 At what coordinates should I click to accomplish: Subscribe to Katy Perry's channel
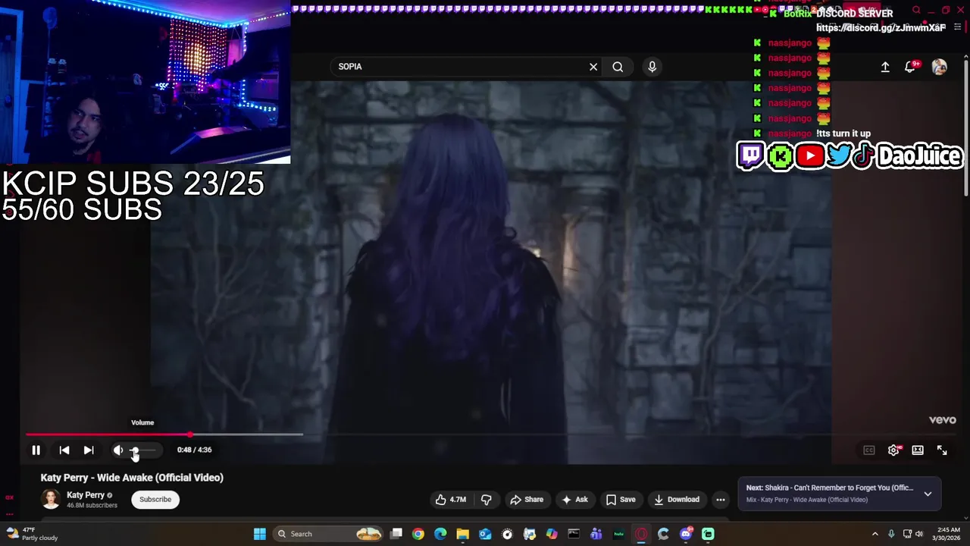click(155, 499)
